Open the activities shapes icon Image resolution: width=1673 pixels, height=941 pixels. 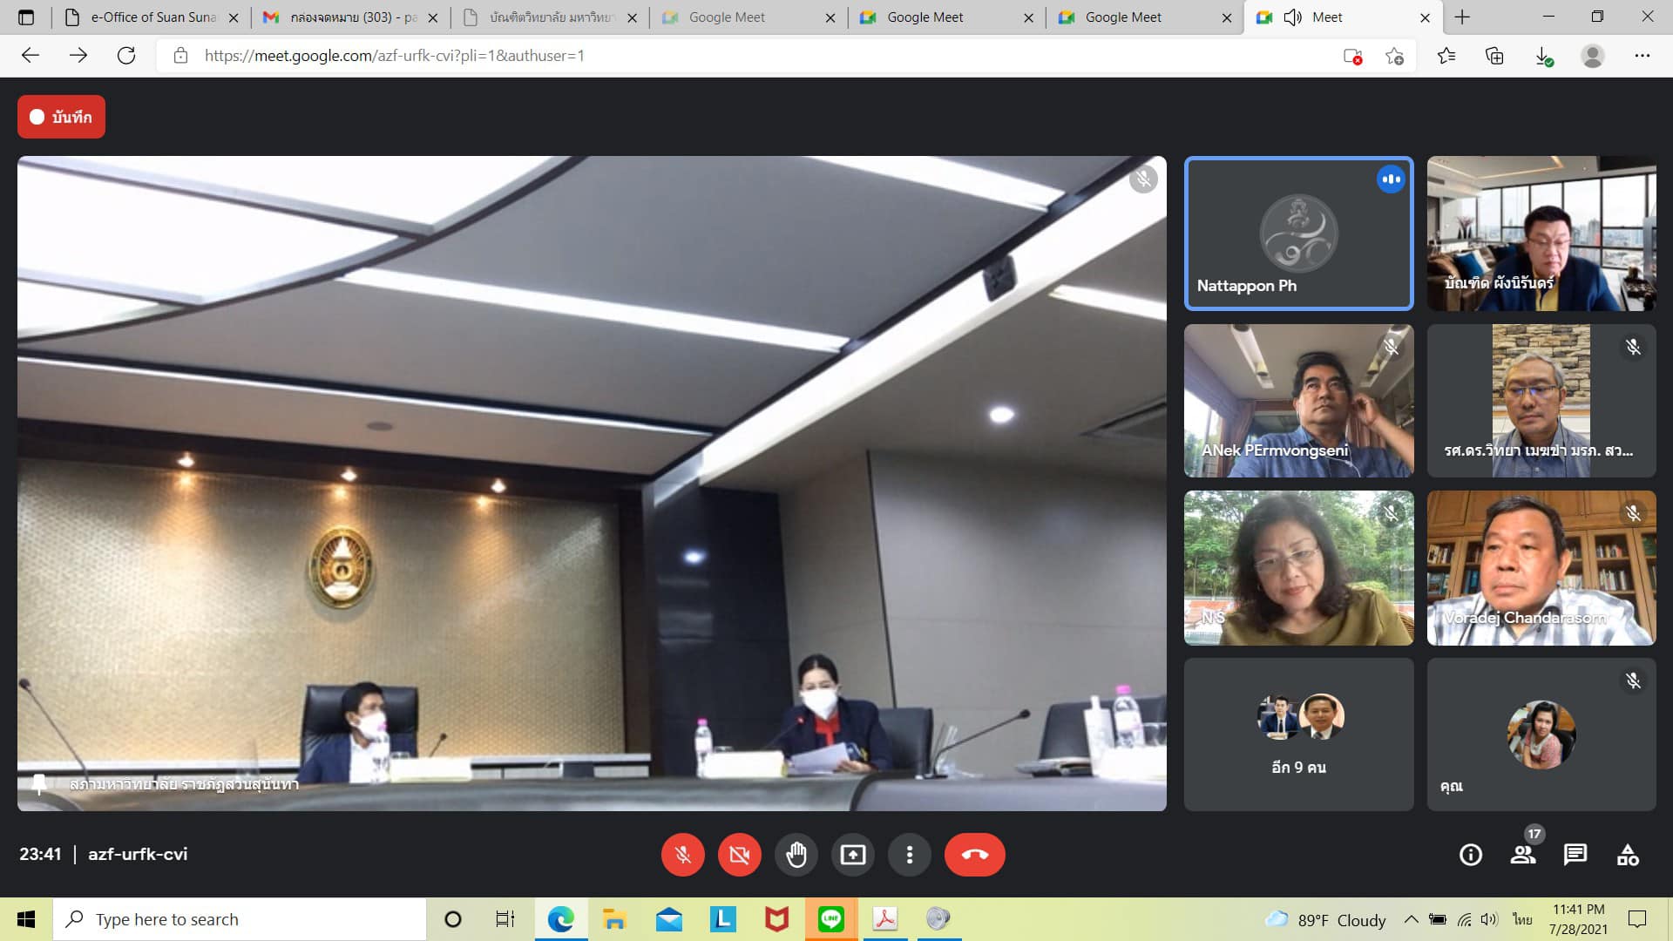1628,855
